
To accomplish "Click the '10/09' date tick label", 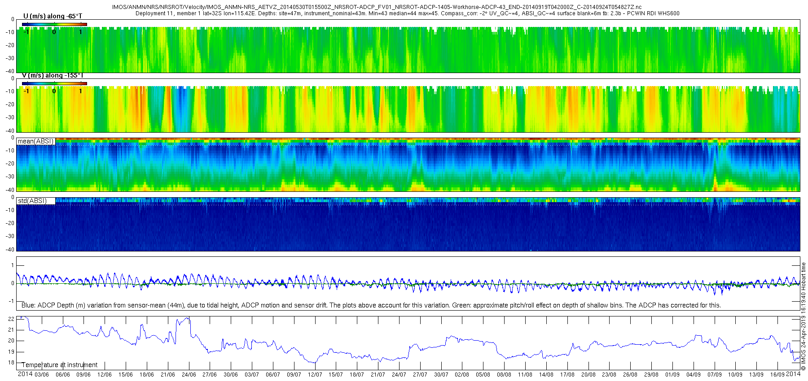I will (x=735, y=375).
